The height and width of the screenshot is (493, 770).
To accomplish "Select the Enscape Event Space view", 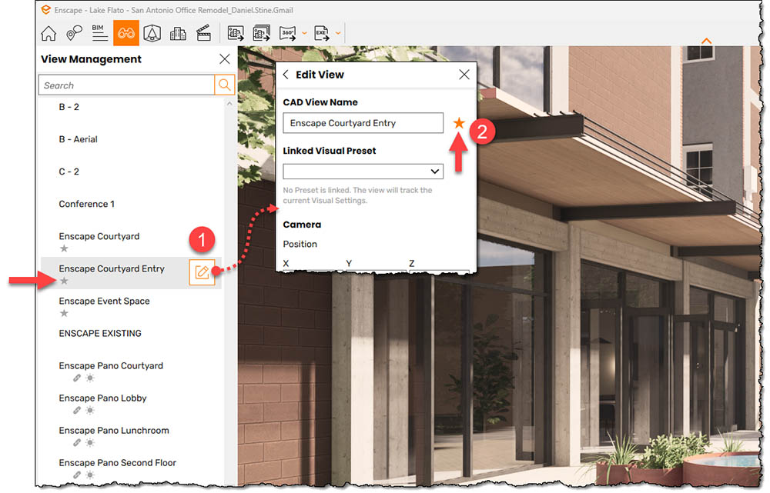I will click(104, 301).
